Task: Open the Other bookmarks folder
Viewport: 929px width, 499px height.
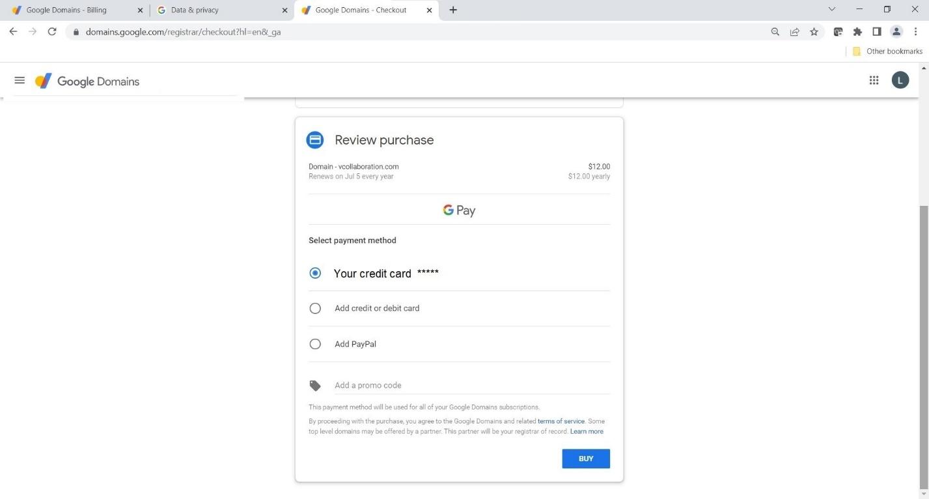Action: tap(887, 51)
